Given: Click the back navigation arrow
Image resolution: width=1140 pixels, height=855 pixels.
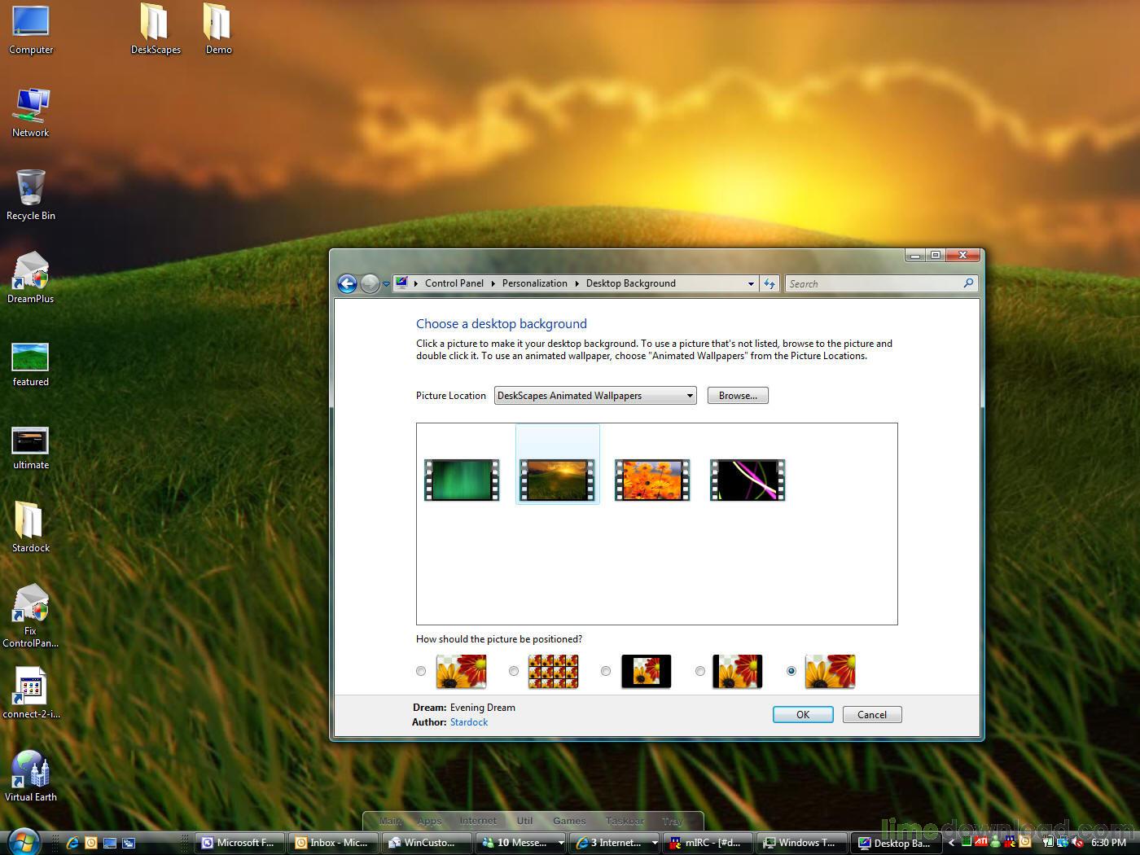Looking at the screenshot, I should [347, 283].
